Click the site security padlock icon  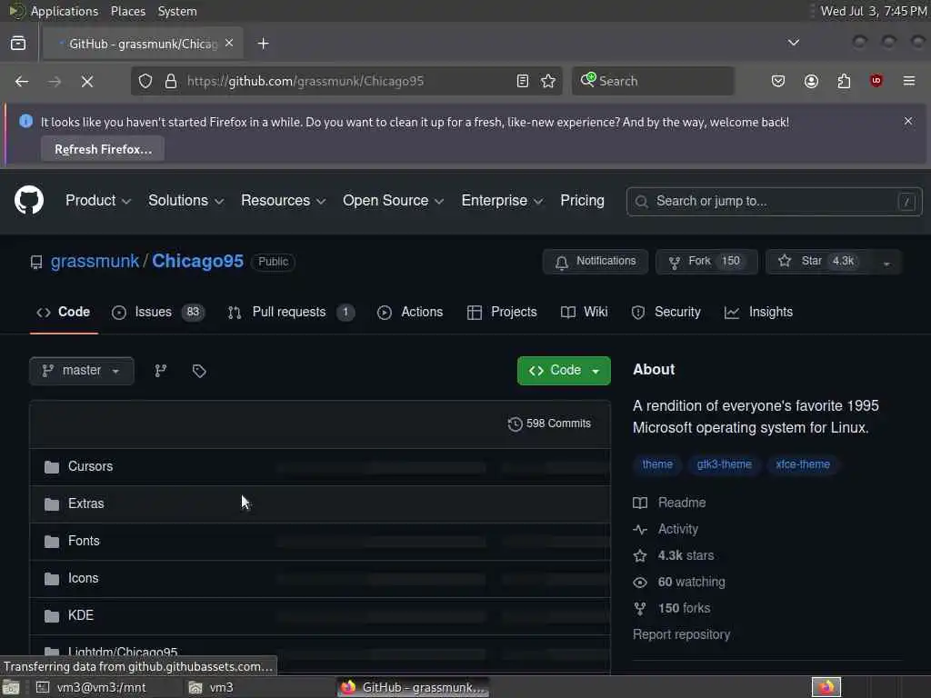pyautogui.click(x=171, y=81)
